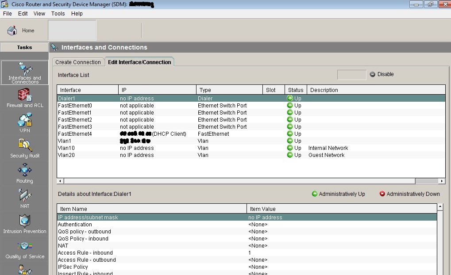The height and width of the screenshot is (275, 451).
Task: Select the Access Rule - outbound row
Action: coord(247,260)
